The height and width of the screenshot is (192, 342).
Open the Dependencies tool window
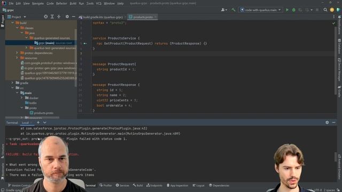(x=219, y=186)
